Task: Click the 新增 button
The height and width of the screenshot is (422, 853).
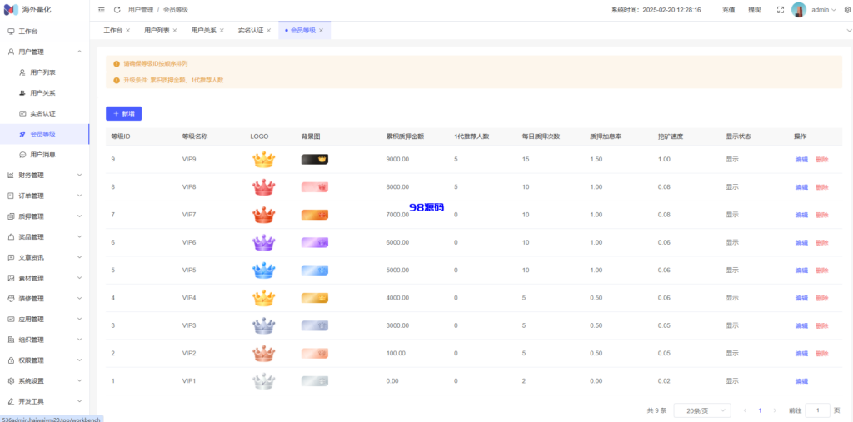Action: pyautogui.click(x=124, y=114)
